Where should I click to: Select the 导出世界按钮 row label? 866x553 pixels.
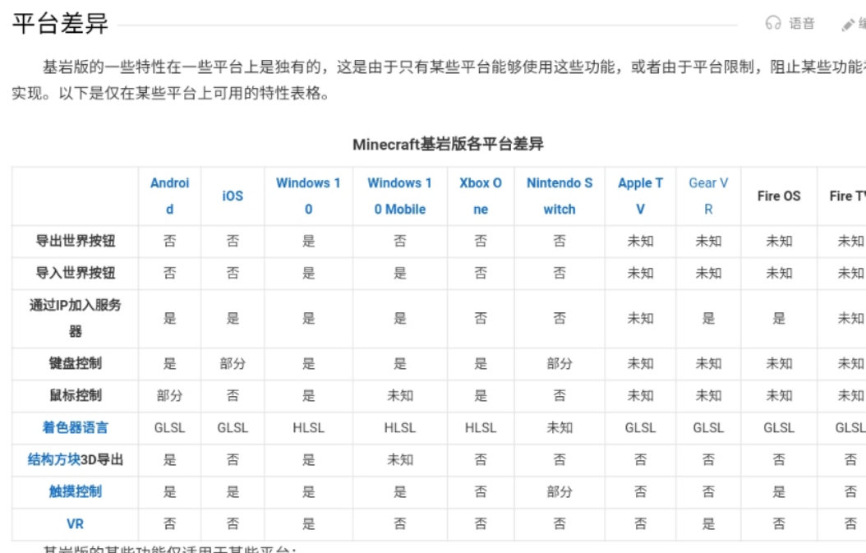click(75, 241)
